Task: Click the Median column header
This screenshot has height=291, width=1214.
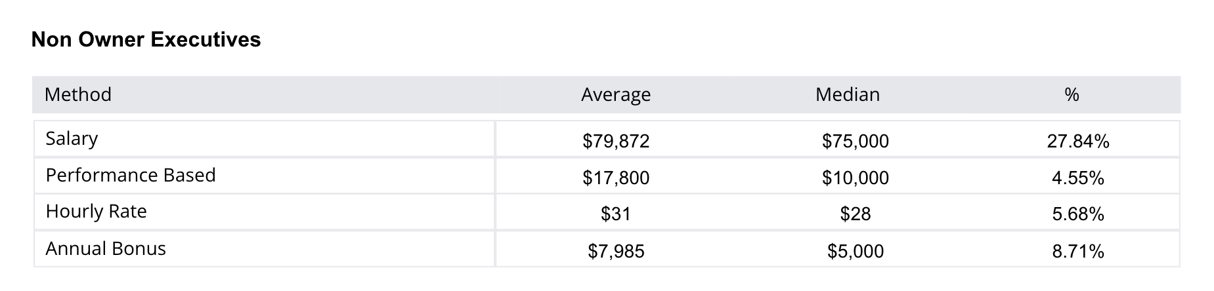Action: click(x=847, y=95)
